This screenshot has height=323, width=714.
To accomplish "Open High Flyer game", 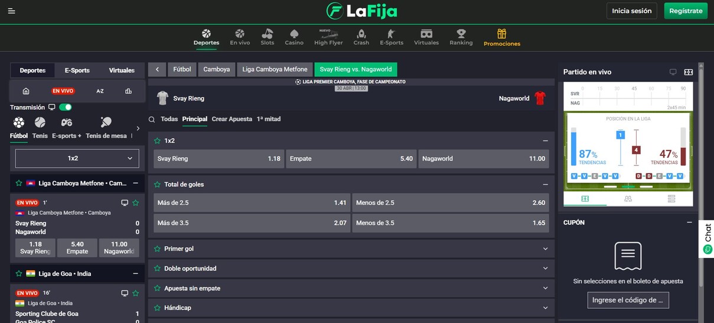I will [328, 37].
